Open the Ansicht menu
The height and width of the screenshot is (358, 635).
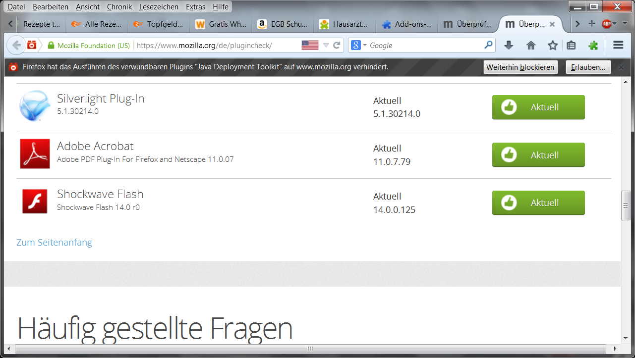88,7
